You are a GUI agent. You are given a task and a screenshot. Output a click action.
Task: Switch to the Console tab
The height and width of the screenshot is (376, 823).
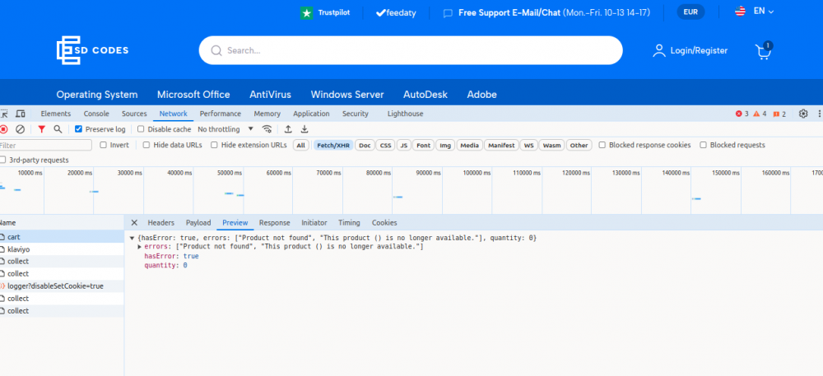(96, 114)
